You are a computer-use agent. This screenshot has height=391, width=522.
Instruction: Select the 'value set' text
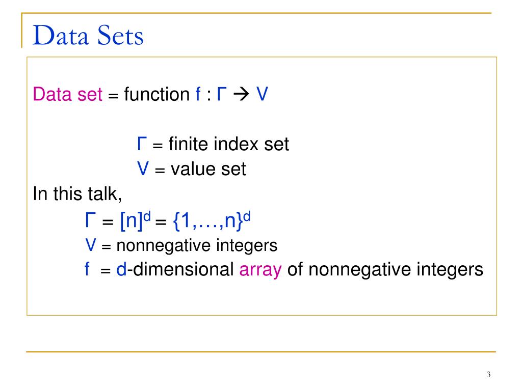208,169
